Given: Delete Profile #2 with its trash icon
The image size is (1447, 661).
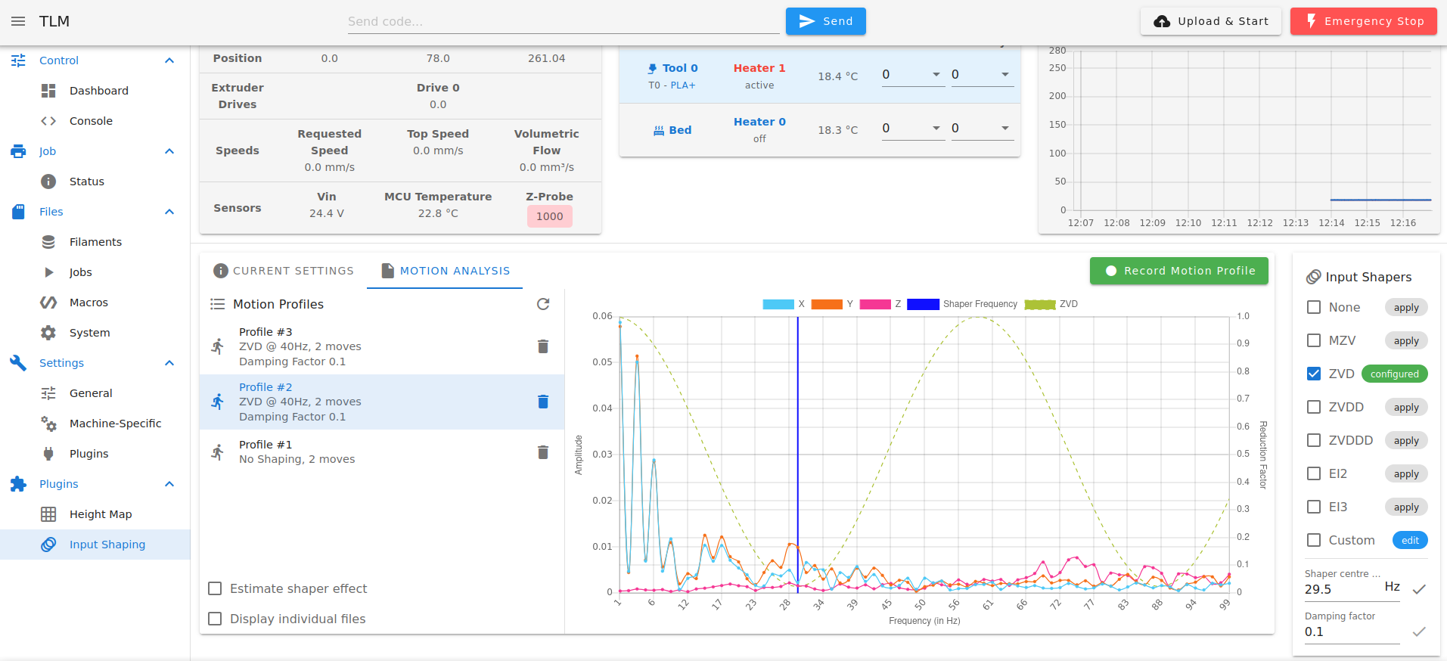Looking at the screenshot, I should click(543, 402).
